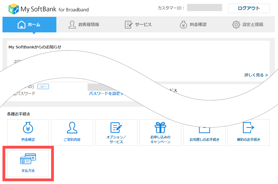Click the gear icon for 設定と接続
Screen dimensions: 278x184
tap(236, 25)
